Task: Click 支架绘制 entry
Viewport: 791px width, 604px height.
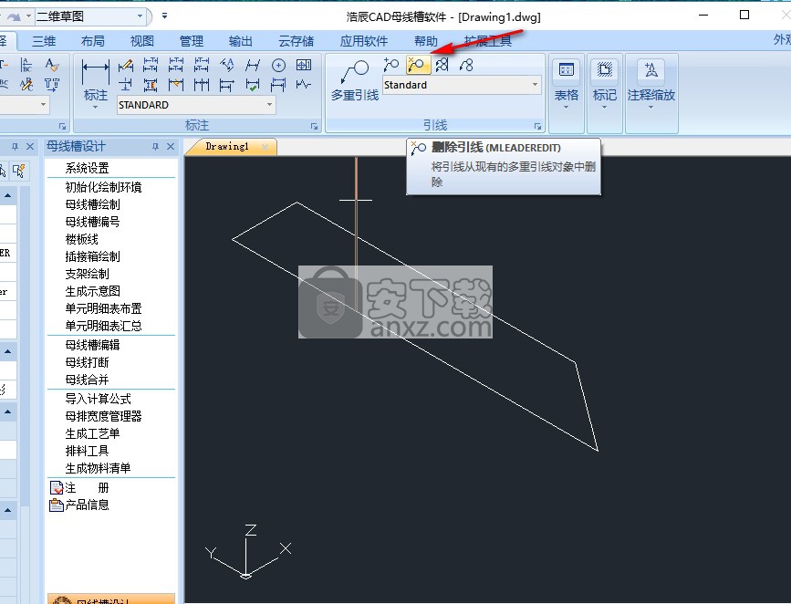Action: click(x=87, y=274)
